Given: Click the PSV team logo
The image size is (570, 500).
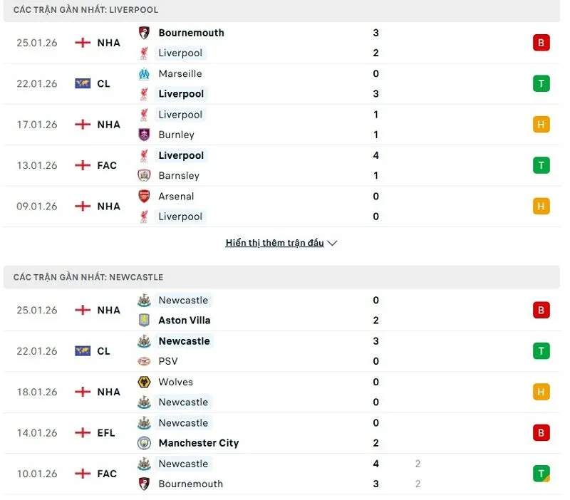Looking at the screenshot, I should point(143,361).
